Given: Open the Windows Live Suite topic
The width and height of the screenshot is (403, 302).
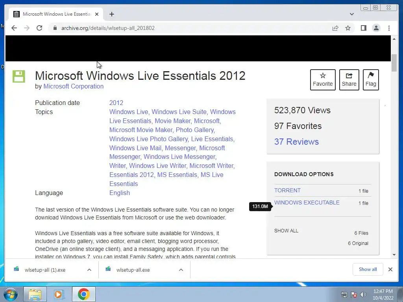Looking at the screenshot, I should click(179, 112).
